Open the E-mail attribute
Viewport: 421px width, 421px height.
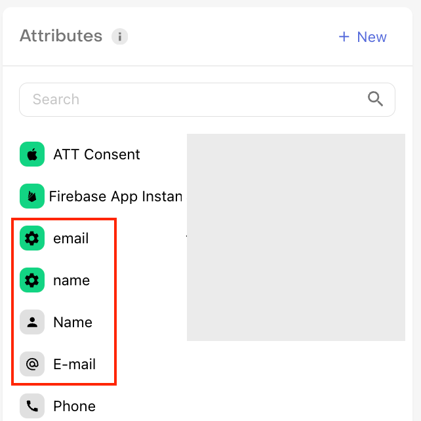74,364
